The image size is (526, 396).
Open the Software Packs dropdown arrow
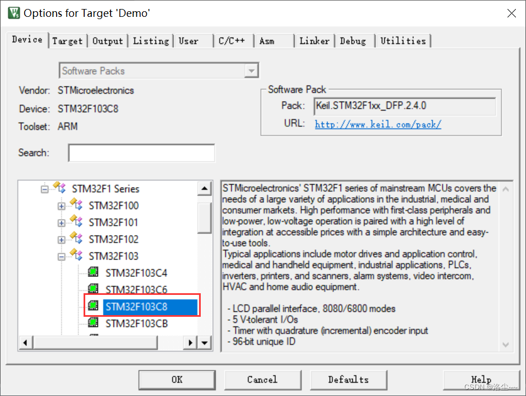(x=252, y=70)
